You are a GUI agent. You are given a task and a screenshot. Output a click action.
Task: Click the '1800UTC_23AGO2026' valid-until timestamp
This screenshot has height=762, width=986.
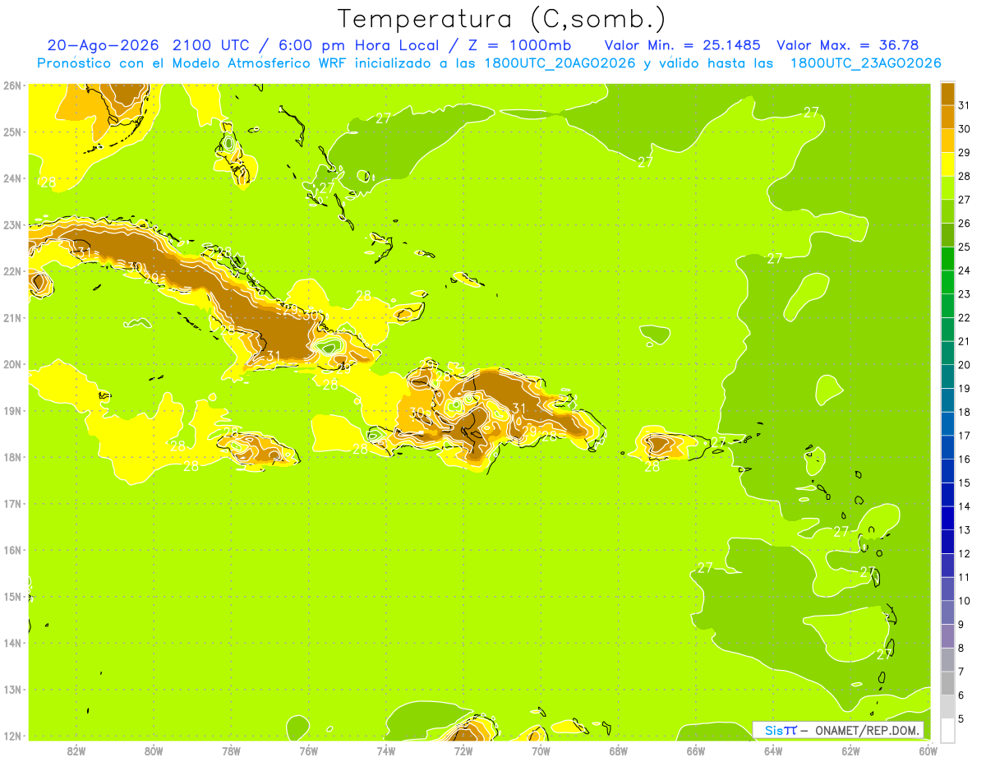pos(865,63)
